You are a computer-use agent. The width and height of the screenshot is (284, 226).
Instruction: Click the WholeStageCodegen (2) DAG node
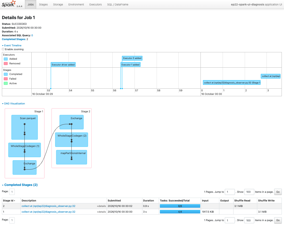(71, 140)
